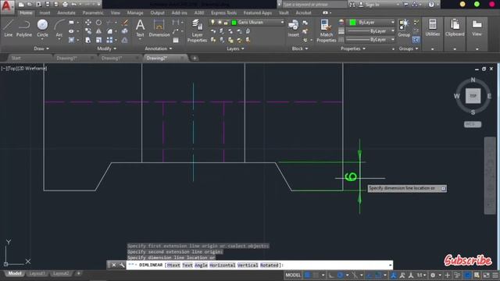Select the Scale tool in Modify panel

pos(98,40)
